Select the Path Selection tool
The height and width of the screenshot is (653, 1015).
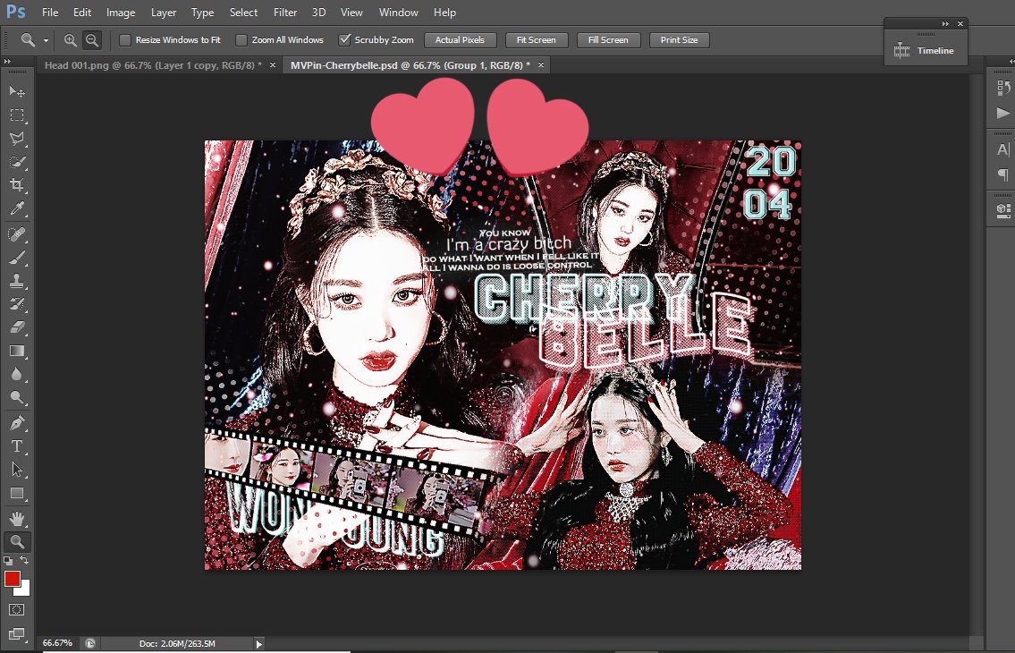[17, 470]
